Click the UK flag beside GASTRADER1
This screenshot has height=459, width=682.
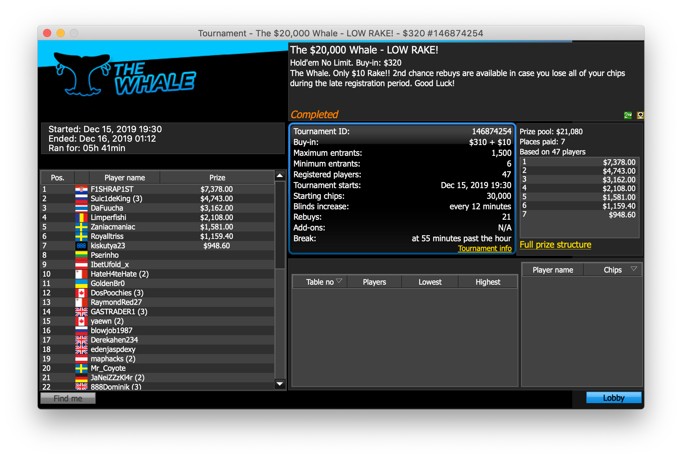pyautogui.click(x=81, y=312)
